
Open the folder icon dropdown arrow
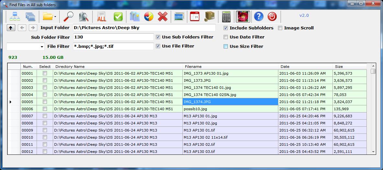tap(55, 16)
